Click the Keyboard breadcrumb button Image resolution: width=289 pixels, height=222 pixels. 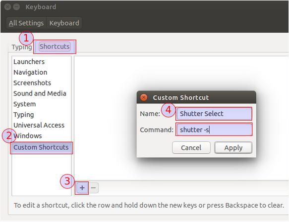tap(64, 23)
